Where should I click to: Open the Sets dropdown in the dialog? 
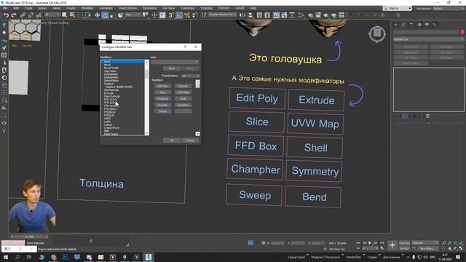(x=175, y=62)
